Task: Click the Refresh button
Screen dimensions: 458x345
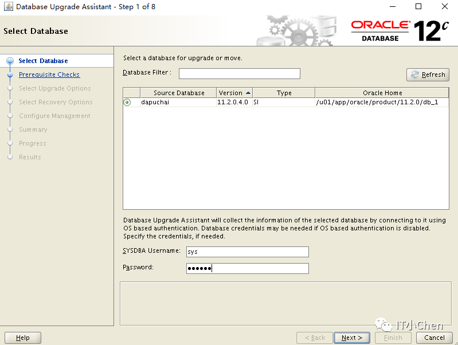Action: (x=428, y=75)
